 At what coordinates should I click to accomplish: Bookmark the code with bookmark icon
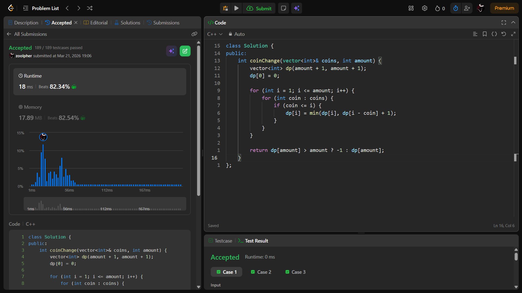click(x=484, y=34)
